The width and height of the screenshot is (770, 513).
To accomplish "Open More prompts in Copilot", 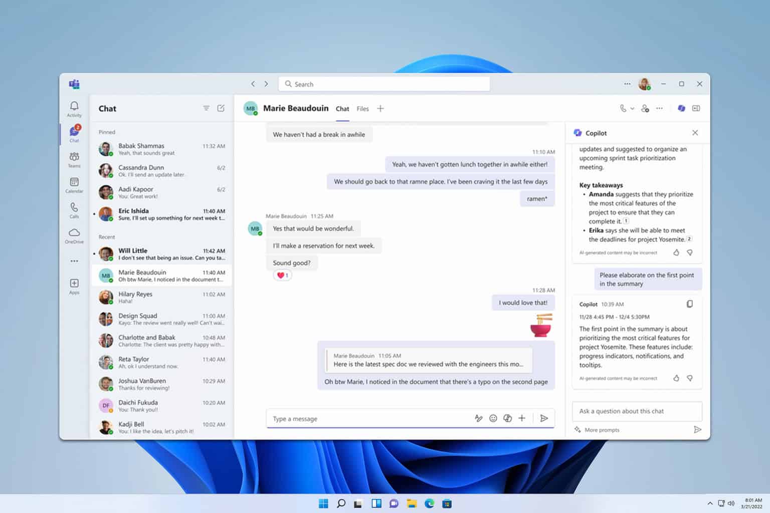I will point(597,430).
